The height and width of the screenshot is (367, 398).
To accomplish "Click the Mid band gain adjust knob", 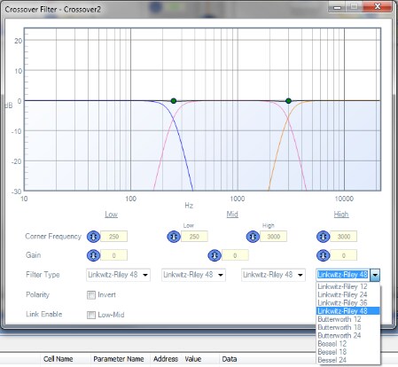I will click(x=215, y=255).
